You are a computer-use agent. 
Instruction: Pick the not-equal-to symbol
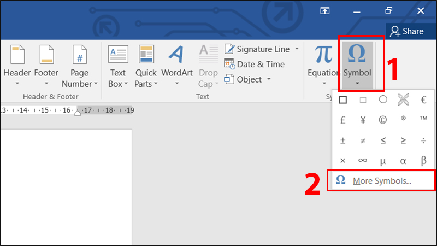click(363, 140)
